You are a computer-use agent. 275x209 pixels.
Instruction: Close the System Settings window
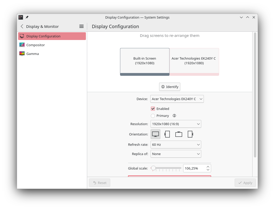[x=254, y=17]
